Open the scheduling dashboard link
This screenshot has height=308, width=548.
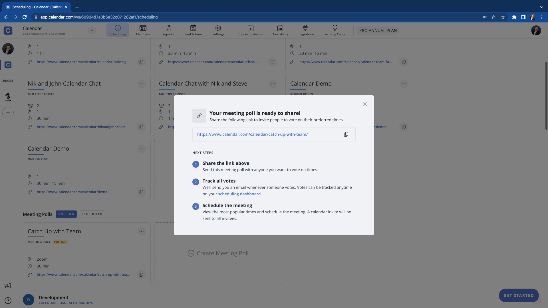239,194
